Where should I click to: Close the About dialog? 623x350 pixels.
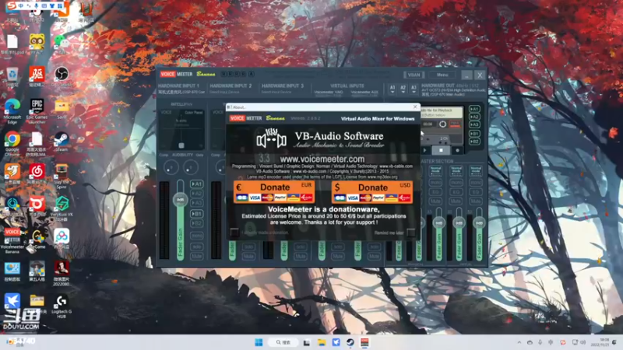click(415, 107)
